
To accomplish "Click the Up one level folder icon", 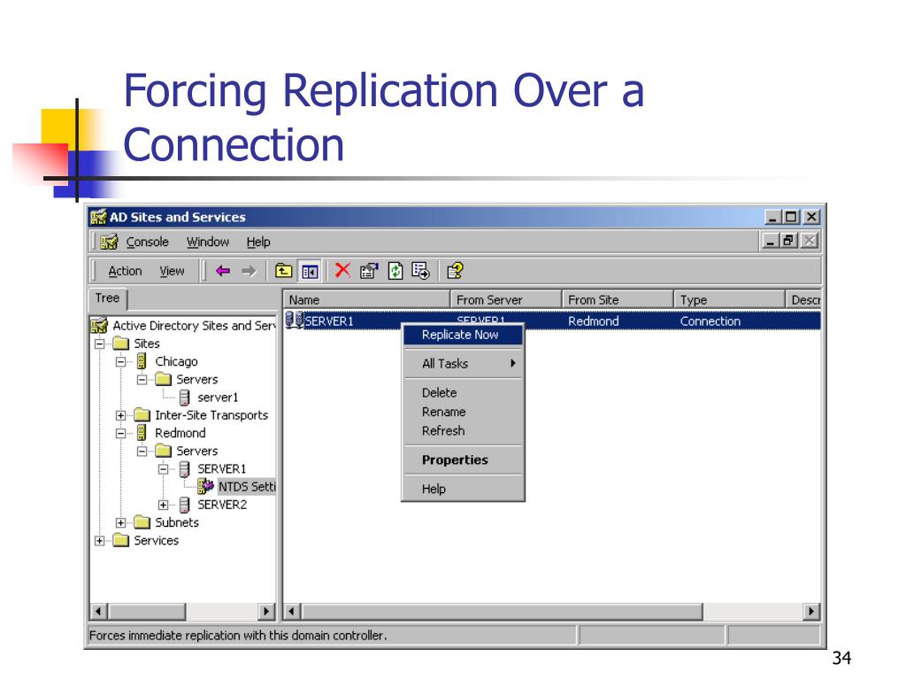I will (283, 271).
